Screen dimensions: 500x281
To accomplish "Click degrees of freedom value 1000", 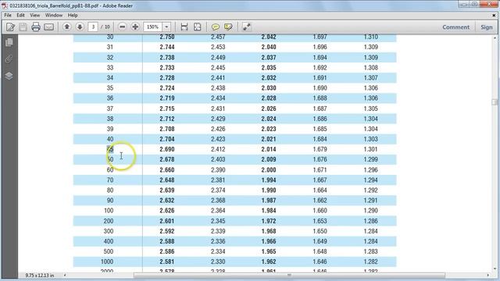I will coord(107,261).
